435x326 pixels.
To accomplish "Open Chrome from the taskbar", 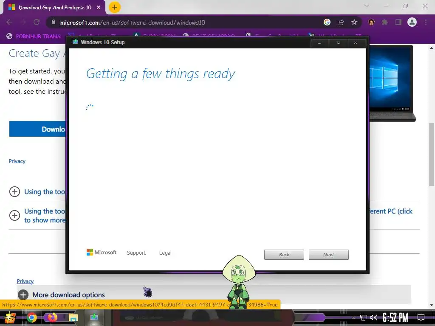I will coord(31,318).
